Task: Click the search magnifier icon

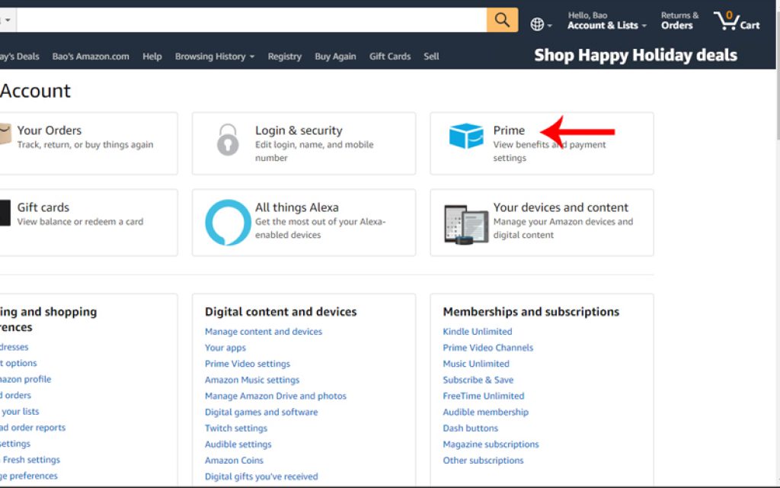Action: coord(501,20)
